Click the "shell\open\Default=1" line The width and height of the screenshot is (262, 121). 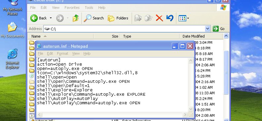63,86
